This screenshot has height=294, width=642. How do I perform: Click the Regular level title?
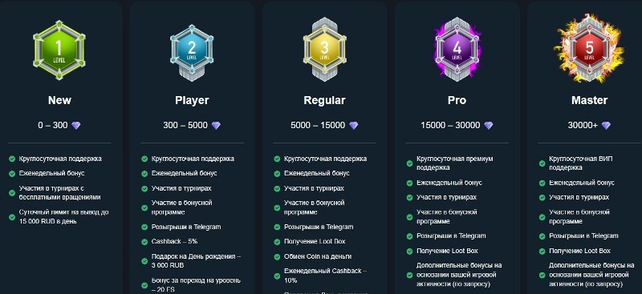pos(324,100)
